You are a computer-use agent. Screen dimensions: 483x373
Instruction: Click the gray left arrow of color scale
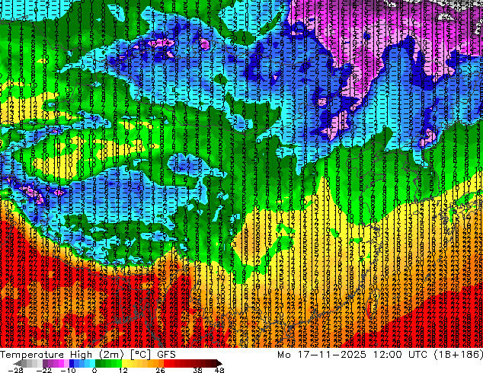point(18,363)
